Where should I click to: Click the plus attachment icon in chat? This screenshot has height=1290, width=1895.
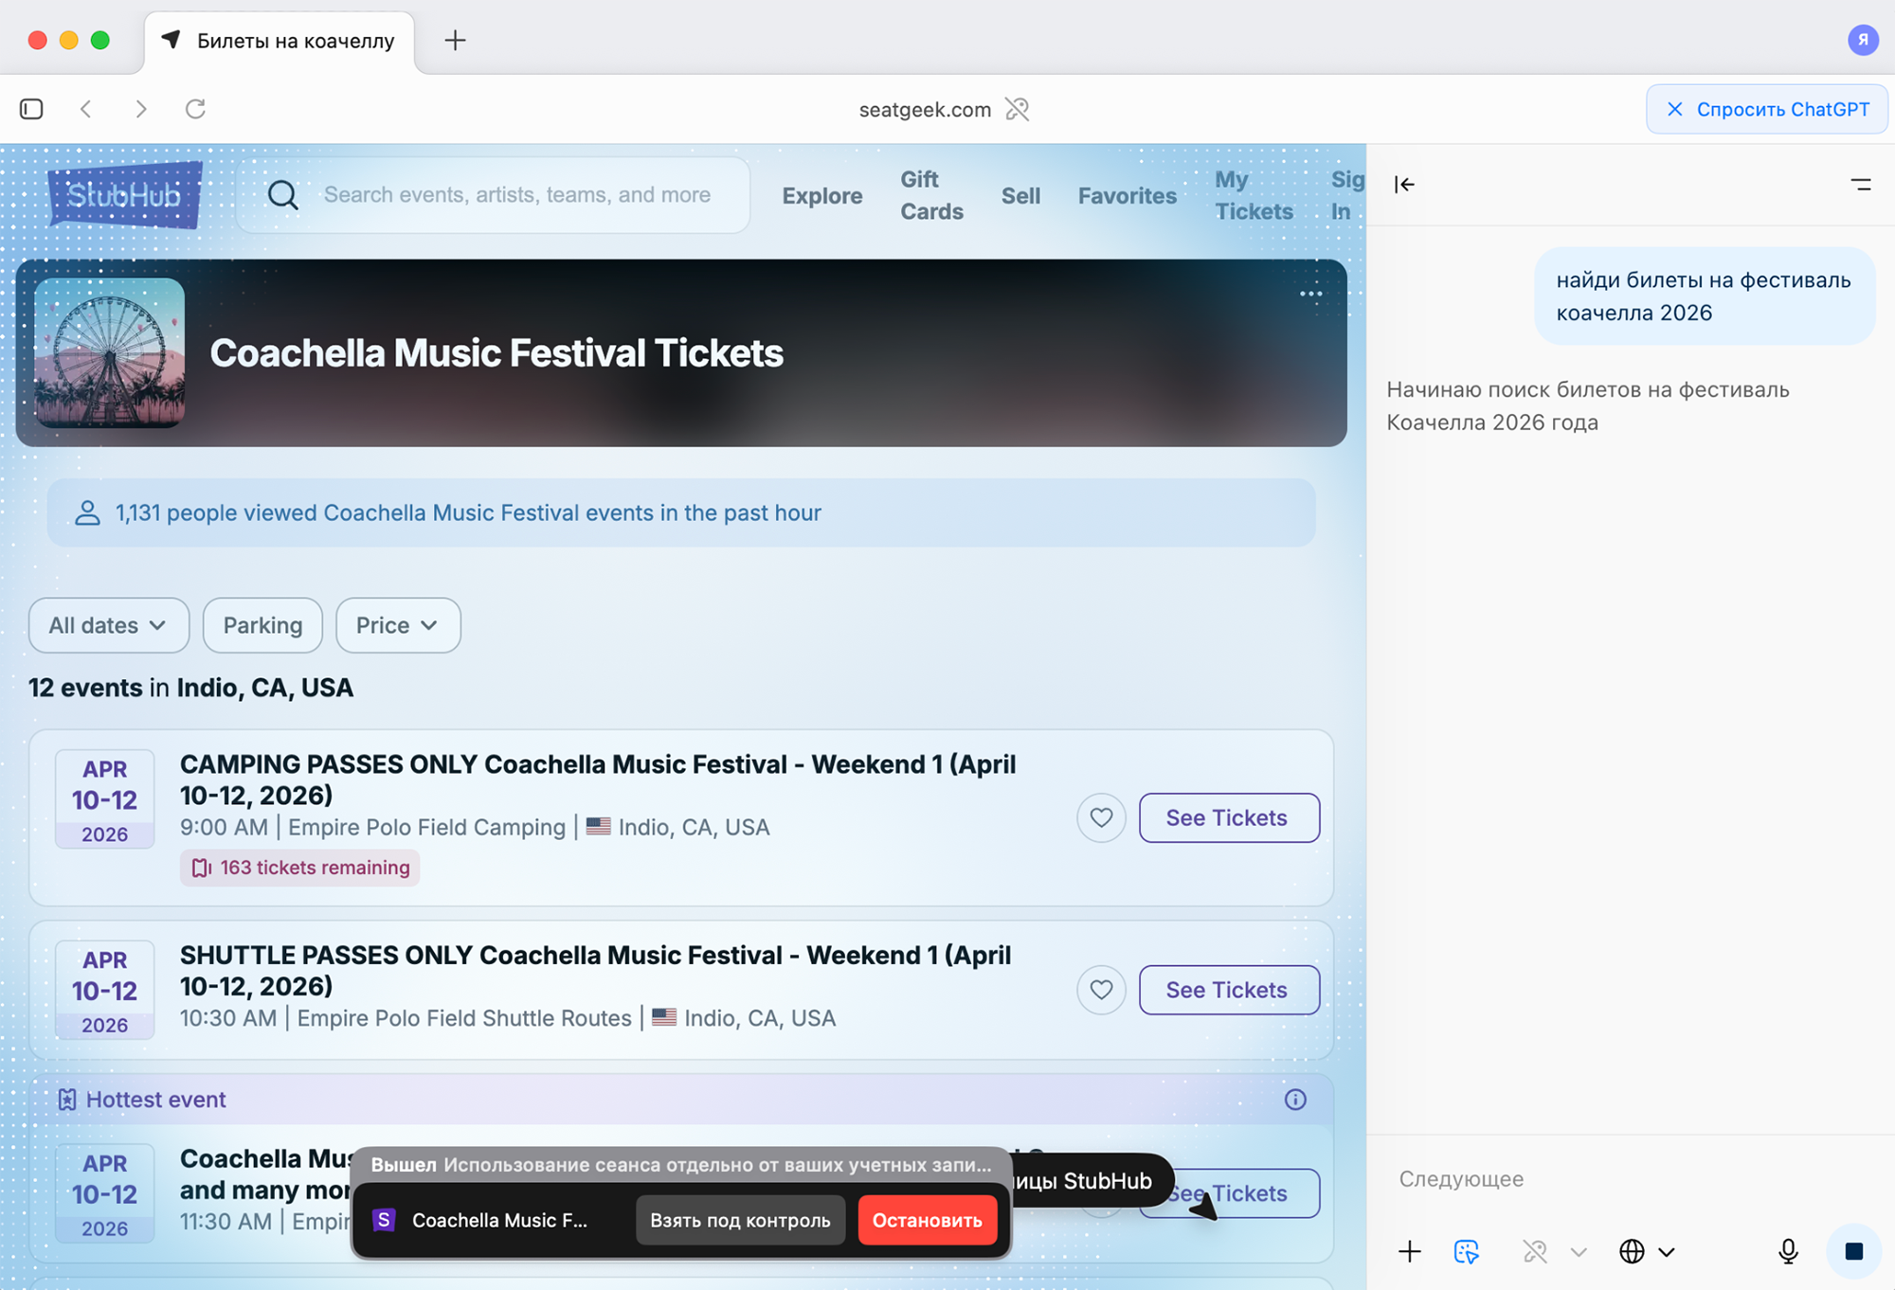click(1409, 1251)
